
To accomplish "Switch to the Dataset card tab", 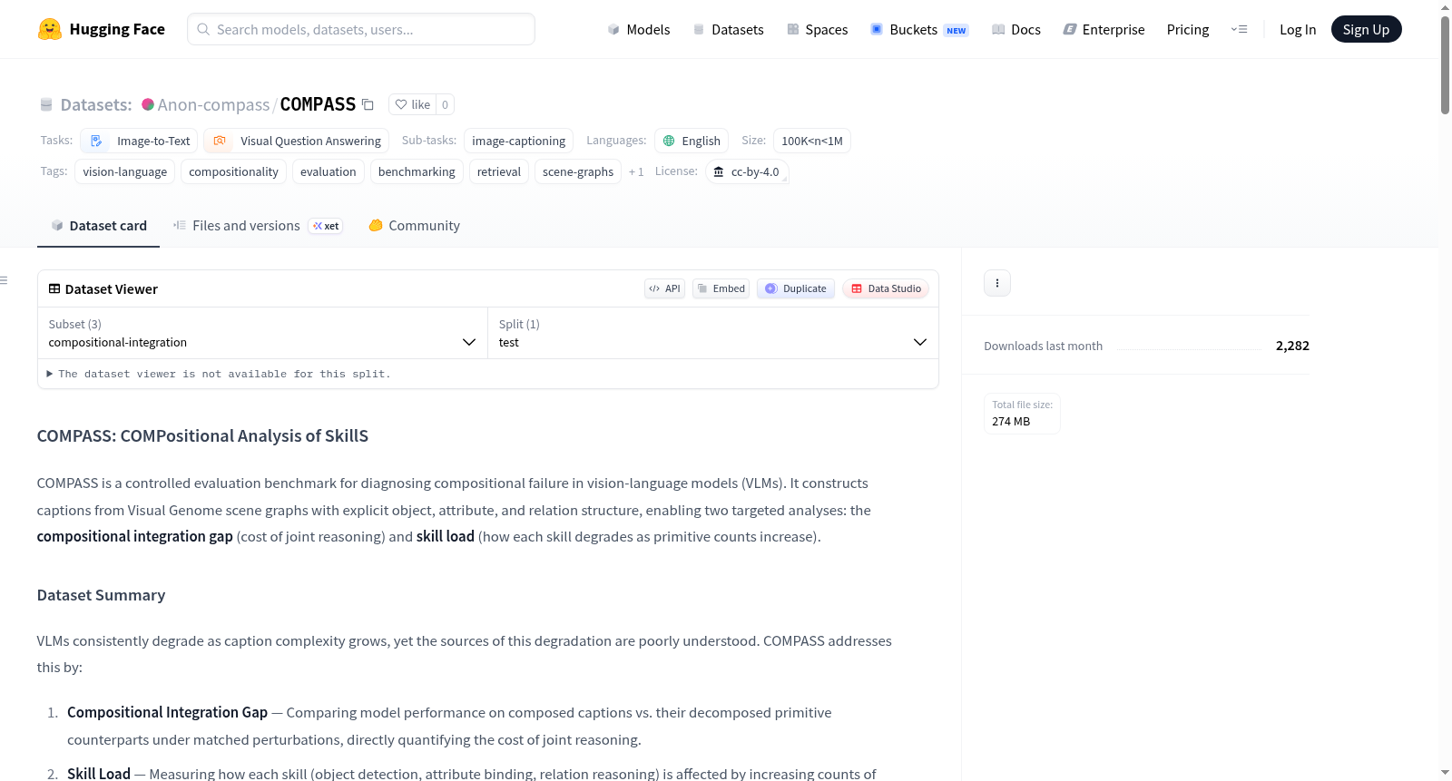I will click(99, 226).
